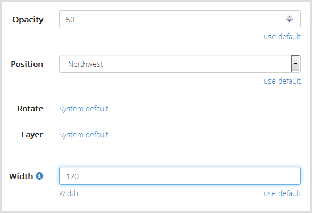312x213 pixels.
Task: Click the value 50 in Opacity field
Action: coord(70,20)
